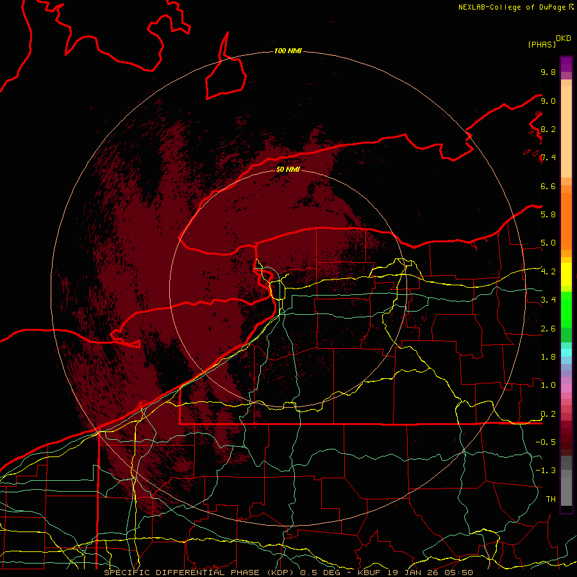Click the 5.8 value on color scale
This screenshot has width=577, height=577.
548,215
